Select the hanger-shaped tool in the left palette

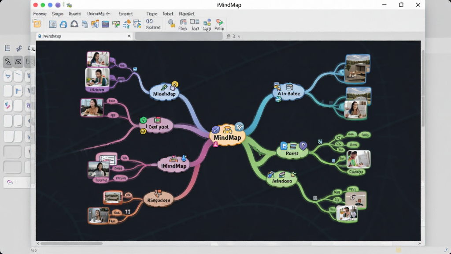click(x=8, y=62)
